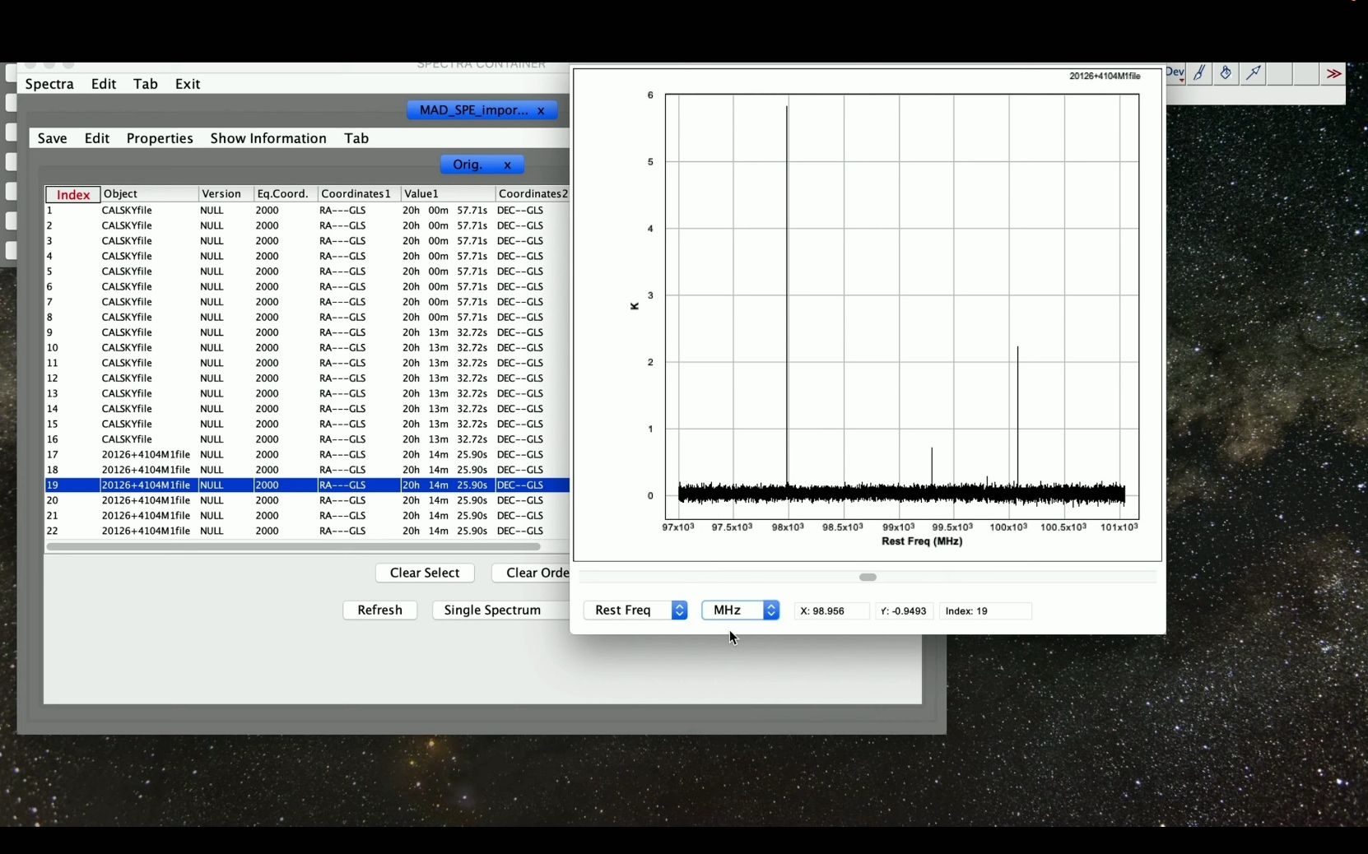Screen dimensions: 1368x854
Task: Open the Exit menu
Action: 188,84
